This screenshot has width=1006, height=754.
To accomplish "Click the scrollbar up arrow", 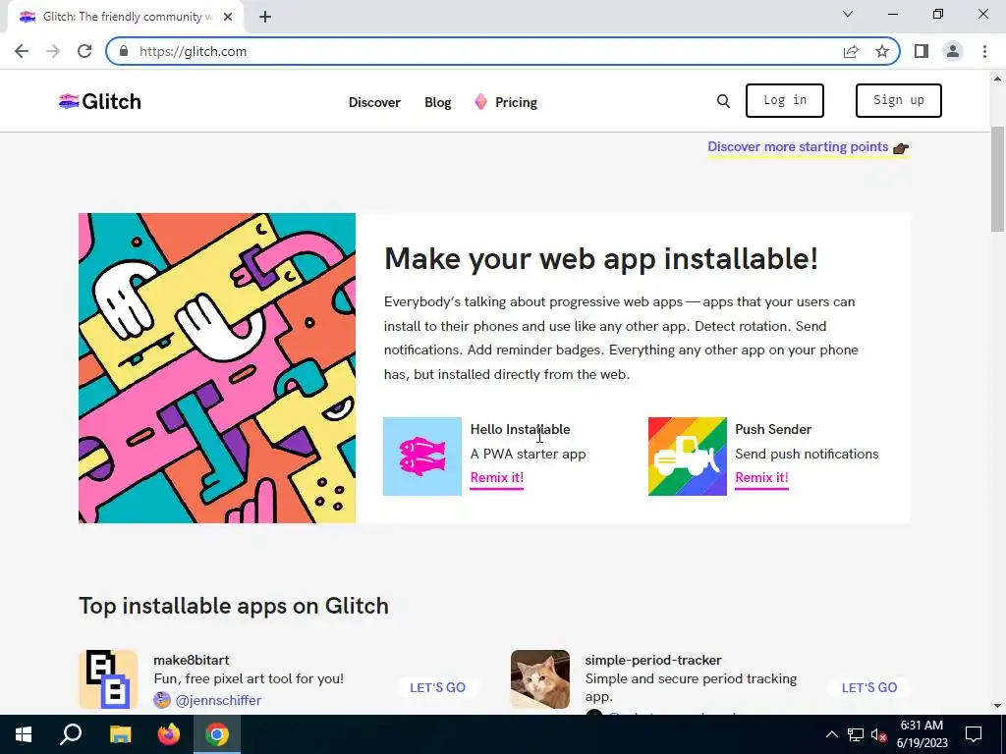I will (998, 79).
